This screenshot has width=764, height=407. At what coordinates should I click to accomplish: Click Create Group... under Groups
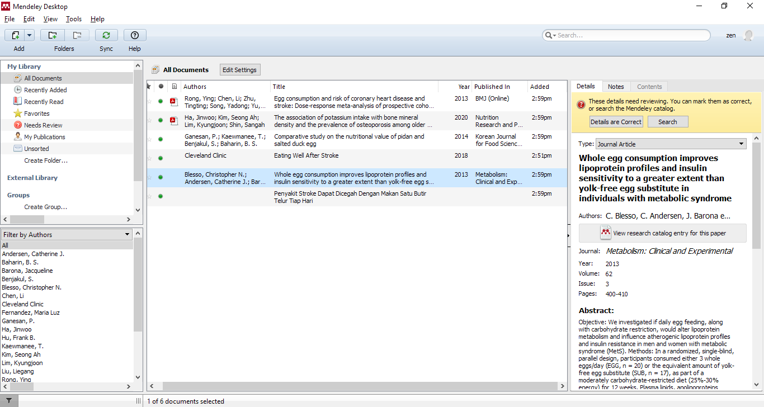(45, 207)
